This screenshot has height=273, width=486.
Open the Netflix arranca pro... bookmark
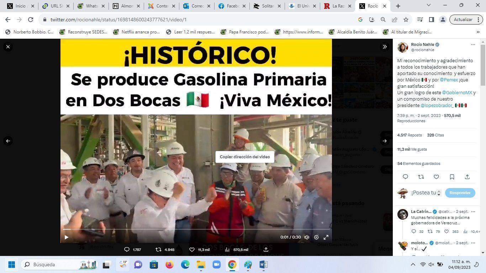click(x=136, y=32)
